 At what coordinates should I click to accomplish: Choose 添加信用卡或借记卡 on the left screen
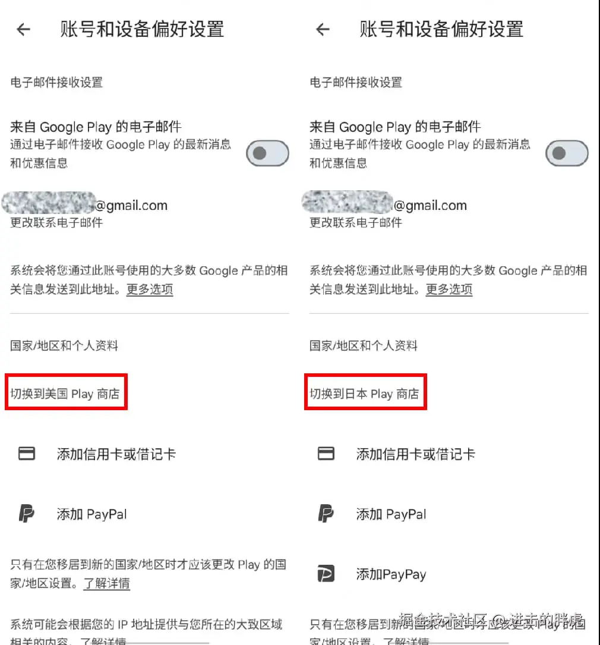pos(116,454)
